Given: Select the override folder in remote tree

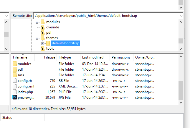Looking at the screenshot, I should (53, 27).
